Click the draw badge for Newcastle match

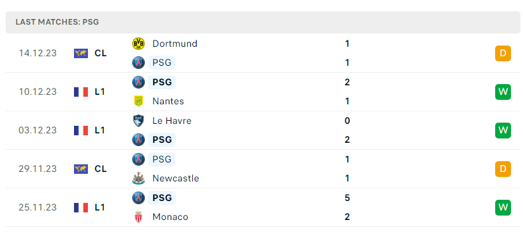click(503, 169)
